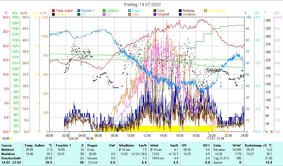Click the Temp. Außen table column header
Screen dimensions: 283x166
point(34,145)
